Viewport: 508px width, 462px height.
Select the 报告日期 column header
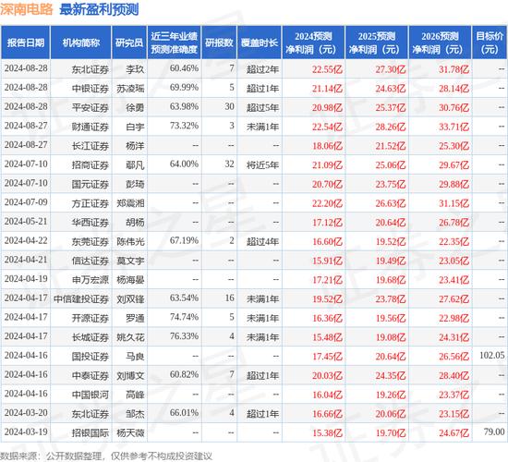25,43
